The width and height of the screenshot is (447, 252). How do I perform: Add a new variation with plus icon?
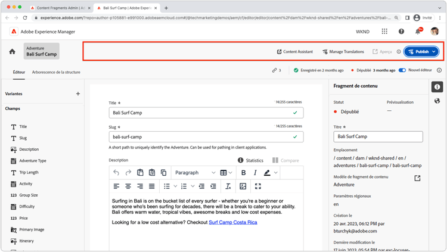click(x=78, y=94)
